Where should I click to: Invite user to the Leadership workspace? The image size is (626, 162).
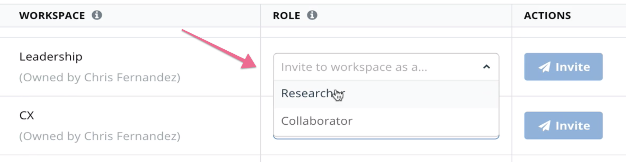coord(563,67)
